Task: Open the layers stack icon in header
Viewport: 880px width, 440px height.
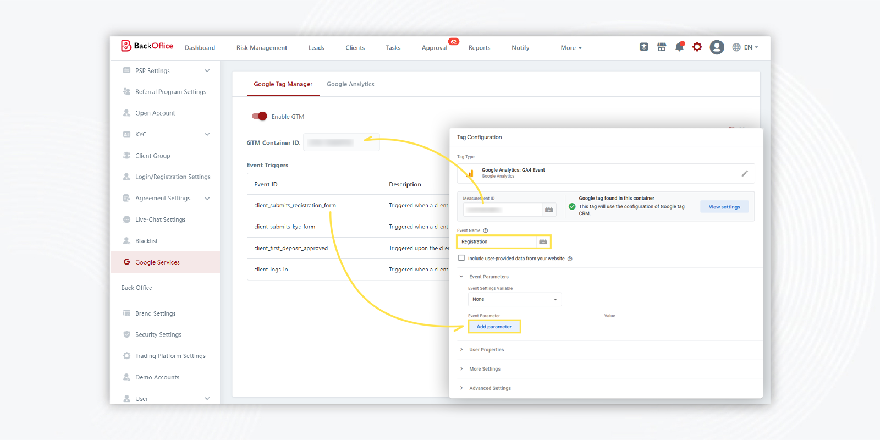Action: coord(644,47)
